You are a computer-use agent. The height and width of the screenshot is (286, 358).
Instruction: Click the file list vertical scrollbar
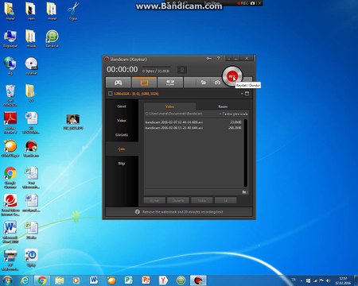point(245,153)
